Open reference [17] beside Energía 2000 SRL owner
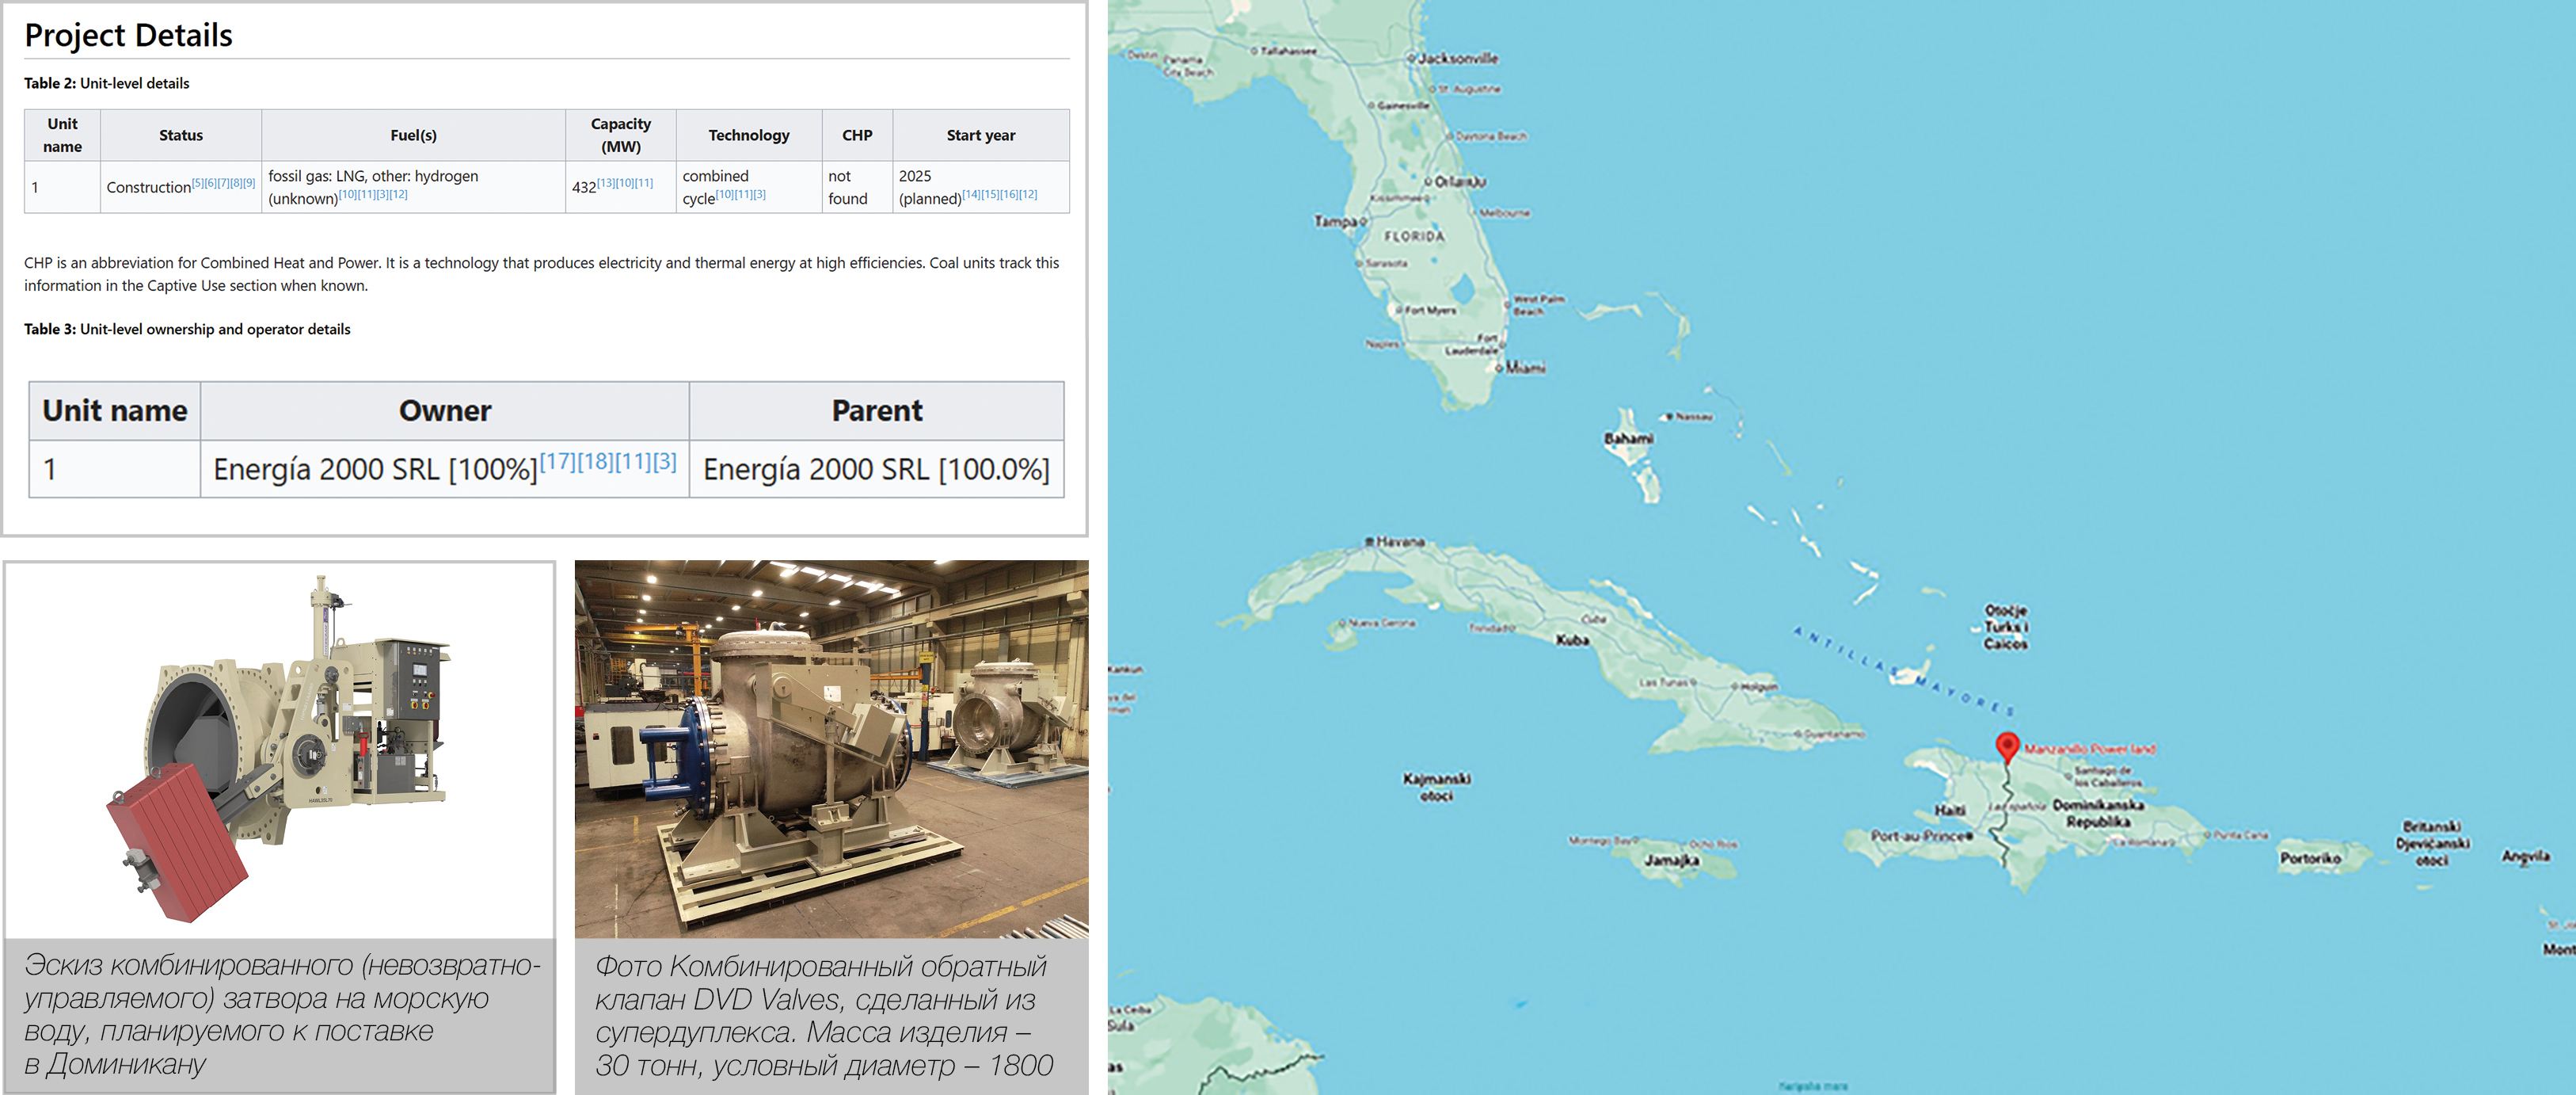This screenshot has height=1095, width=2576. pos(557,461)
